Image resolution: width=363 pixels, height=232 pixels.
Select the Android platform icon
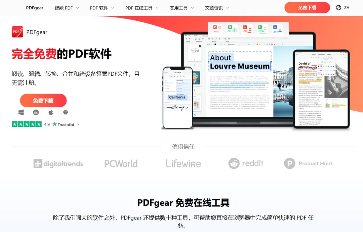click(x=66, y=113)
